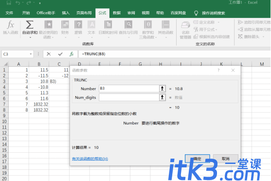Click the Select All corner triangle

5,64
